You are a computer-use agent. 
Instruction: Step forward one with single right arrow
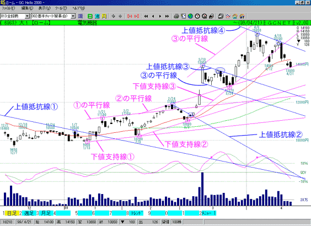pyautogui.click(x=160, y=16)
